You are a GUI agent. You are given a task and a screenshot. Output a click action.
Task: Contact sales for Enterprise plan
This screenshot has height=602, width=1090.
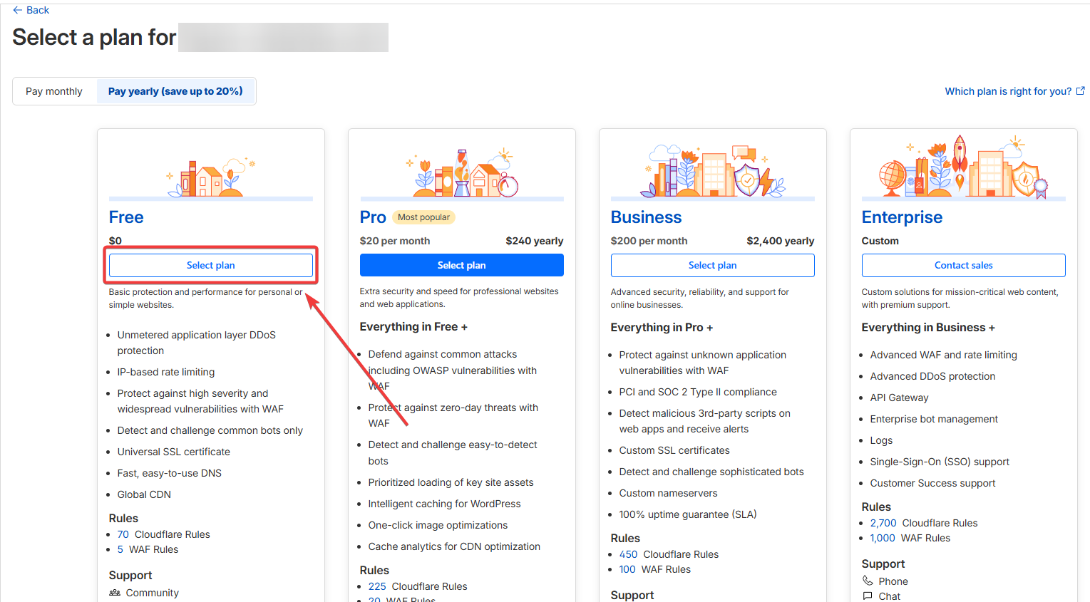coord(963,265)
